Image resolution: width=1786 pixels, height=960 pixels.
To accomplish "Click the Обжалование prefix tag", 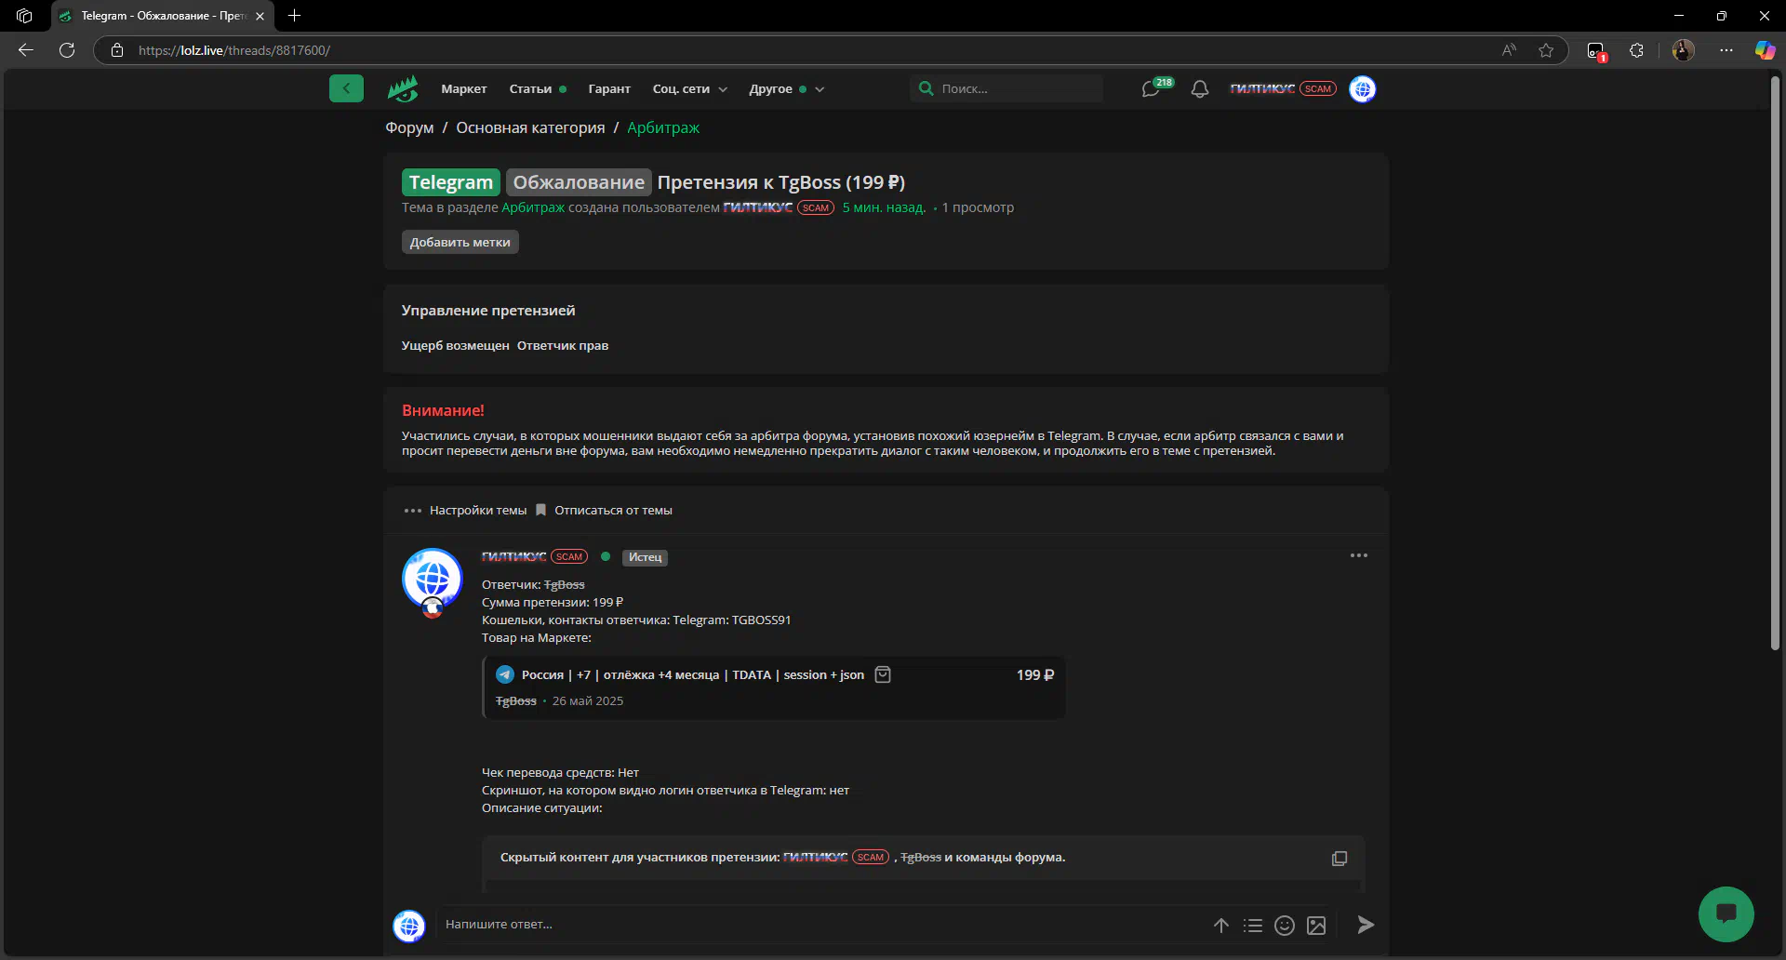I will [x=579, y=182].
